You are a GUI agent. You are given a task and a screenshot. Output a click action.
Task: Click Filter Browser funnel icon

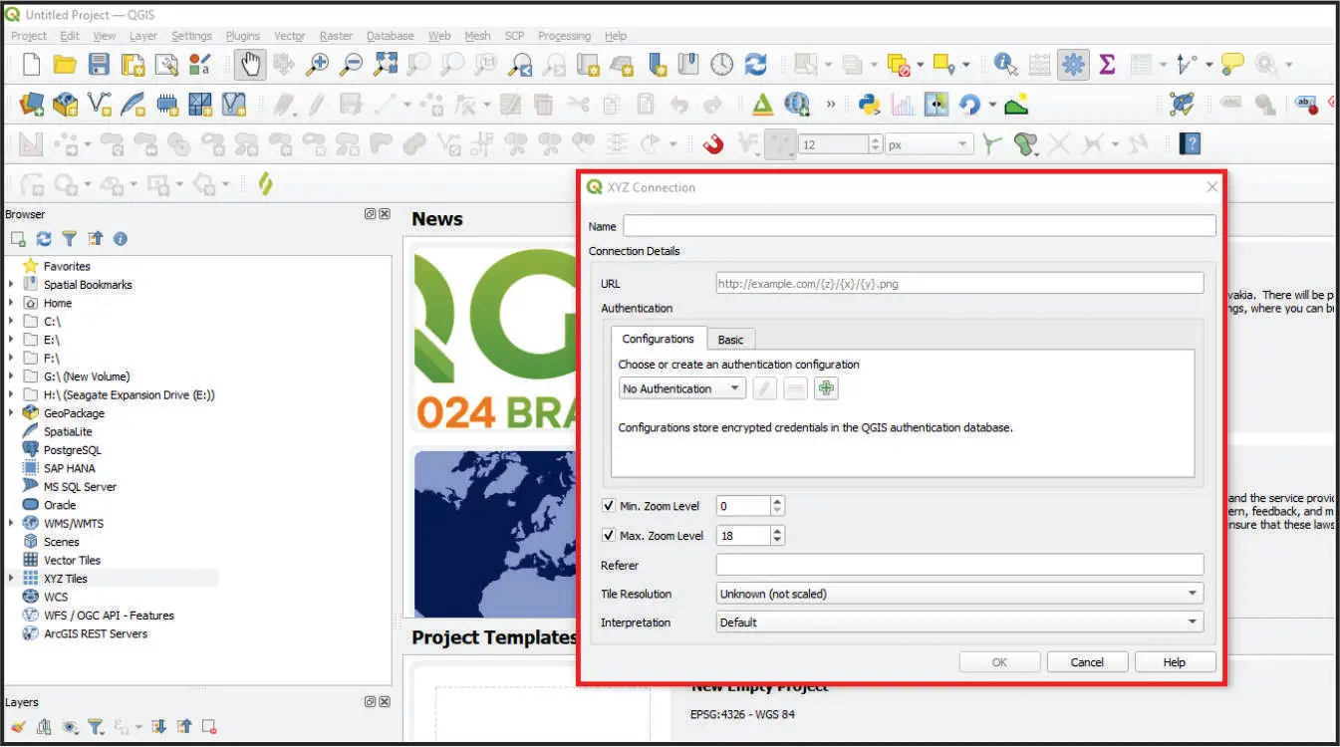coord(69,239)
